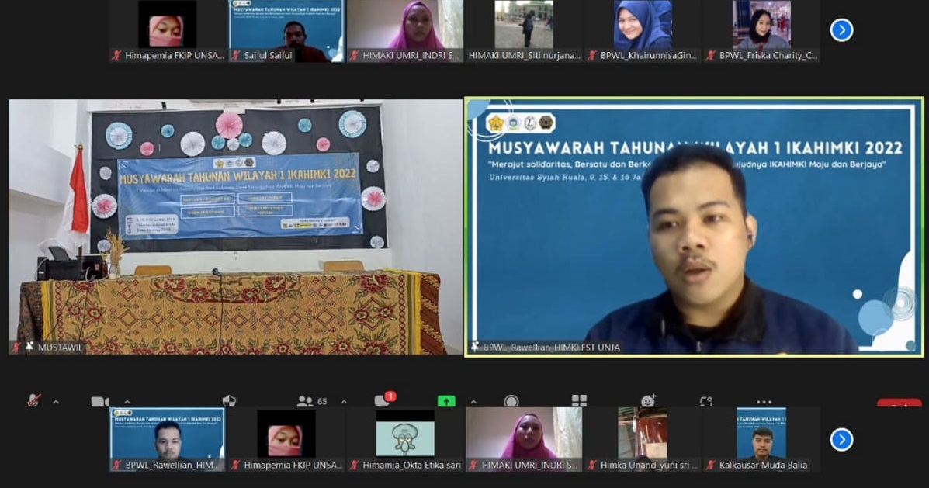Viewport: 929px width, 488px height.
Task: Open the More options three-dots menu
Action: point(764,402)
